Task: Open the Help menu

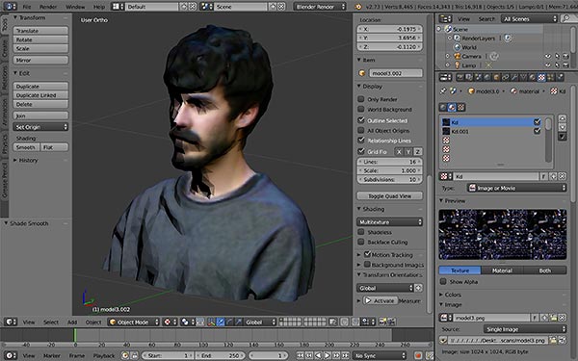Action: (99, 7)
